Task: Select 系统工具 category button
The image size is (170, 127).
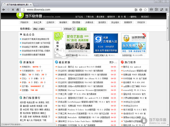Action: [37, 22]
